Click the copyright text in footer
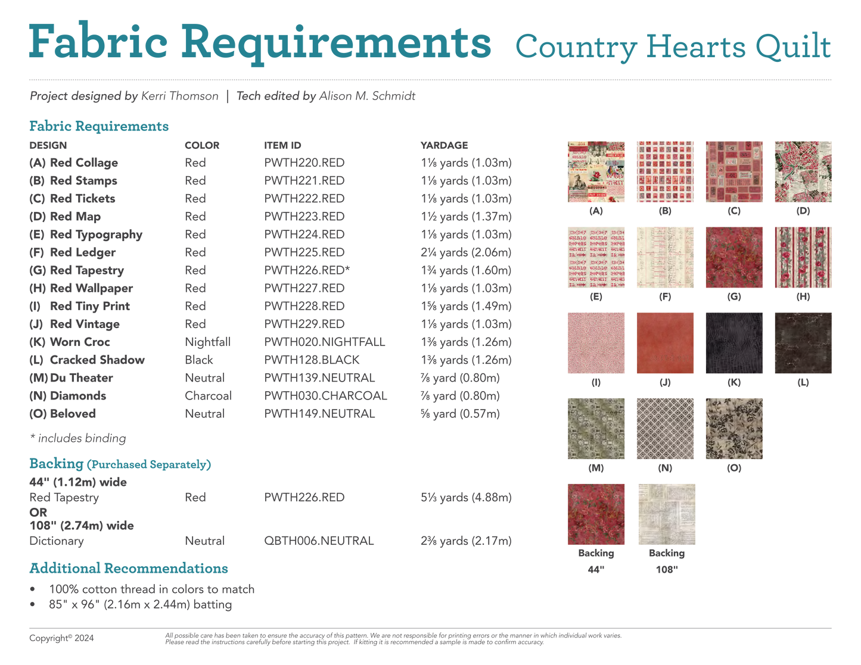 61,638
